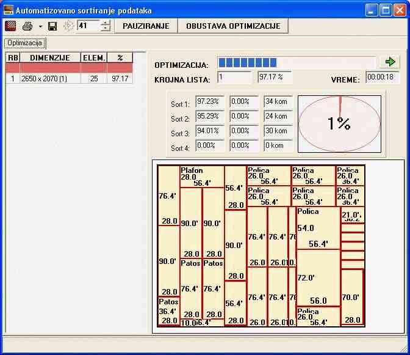
Task: Open the print options dropdown arrow
Action: [x=40, y=26]
